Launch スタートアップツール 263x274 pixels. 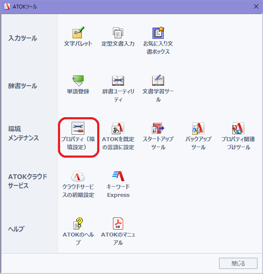click(158, 136)
